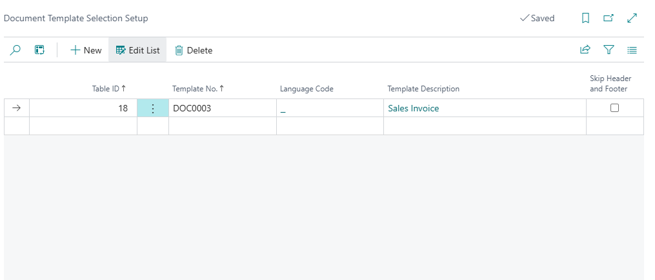Image resolution: width=655 pixels, height=280 pixels.
Task: Click the DOC0003 template number field
Action: tap(192, 108)
